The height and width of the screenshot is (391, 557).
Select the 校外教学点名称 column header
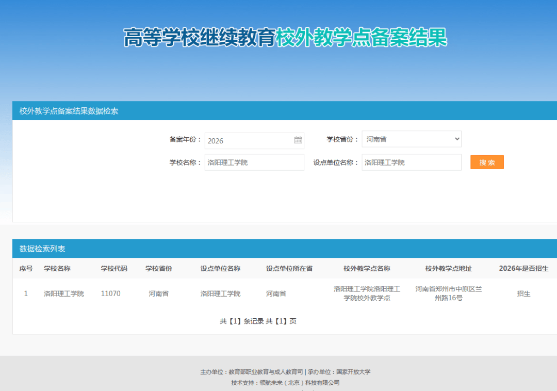tap(367, 268)
